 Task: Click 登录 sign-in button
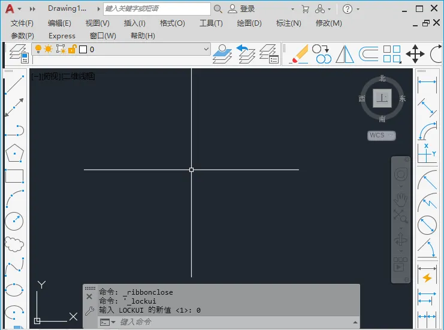[241, 9]
